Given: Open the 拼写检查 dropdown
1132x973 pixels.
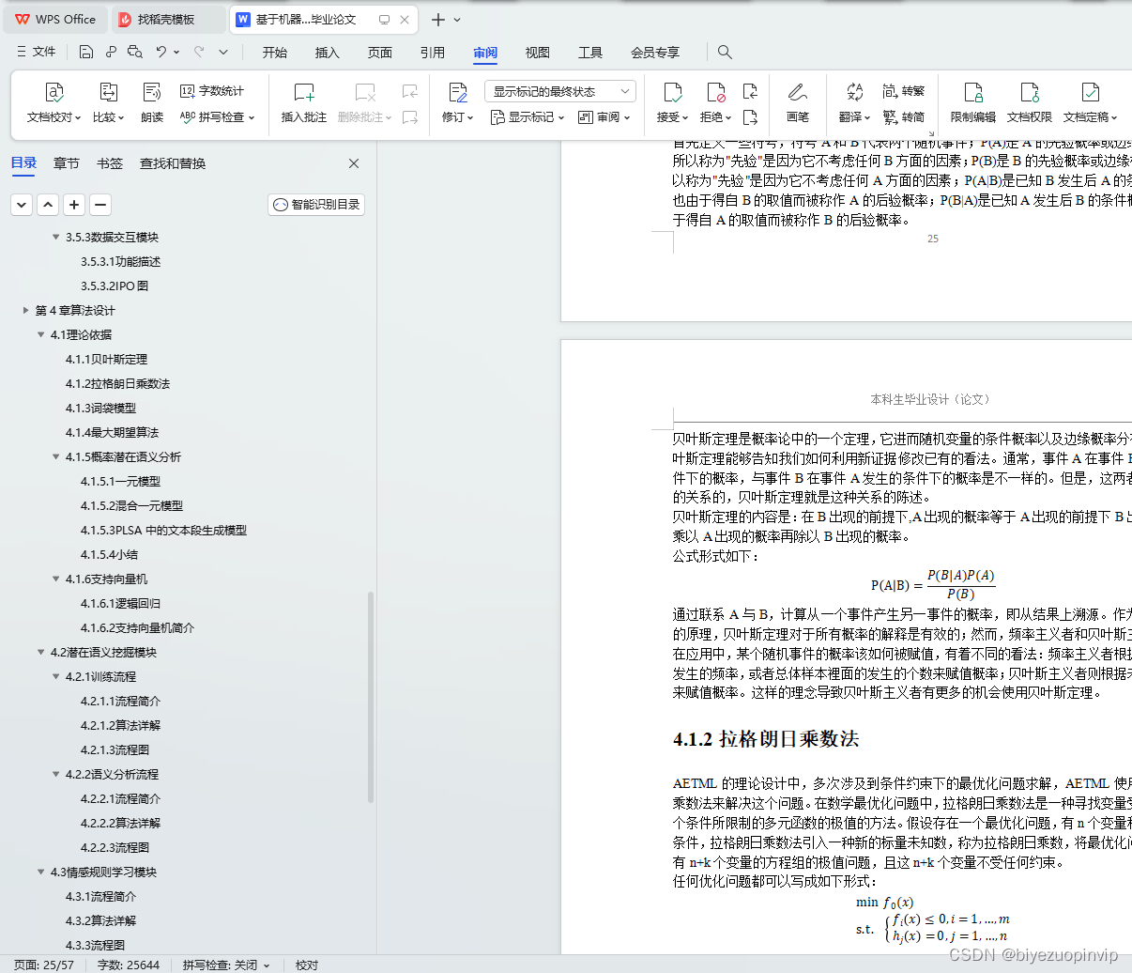Looking at the screenshot, I should [x=217, y=117].
